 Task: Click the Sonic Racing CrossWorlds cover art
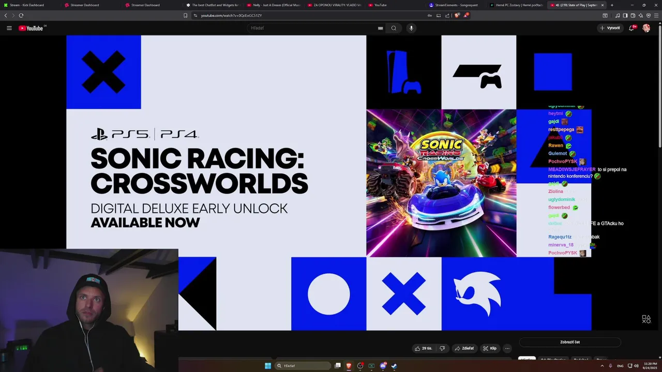point(441,183)
